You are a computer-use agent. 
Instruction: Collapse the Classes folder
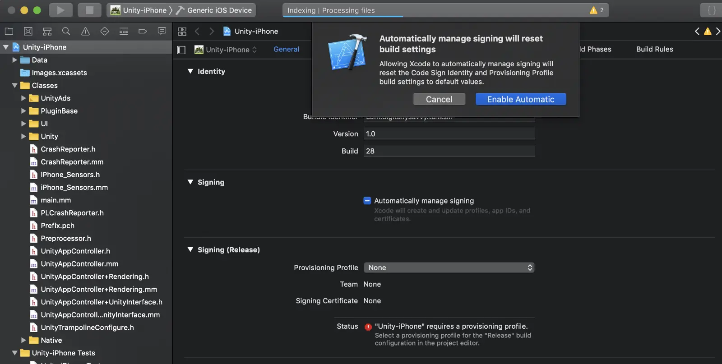point(15,85)
